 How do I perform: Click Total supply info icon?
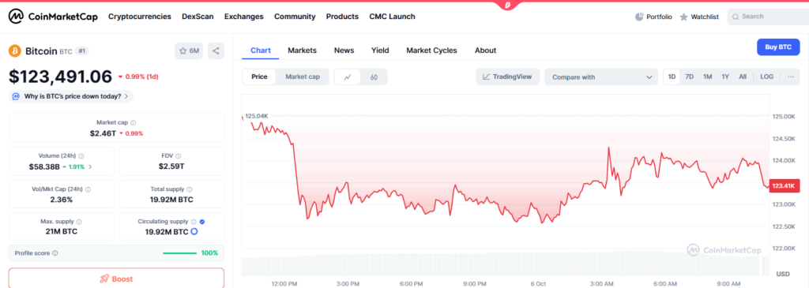click(x=190, y=189)
